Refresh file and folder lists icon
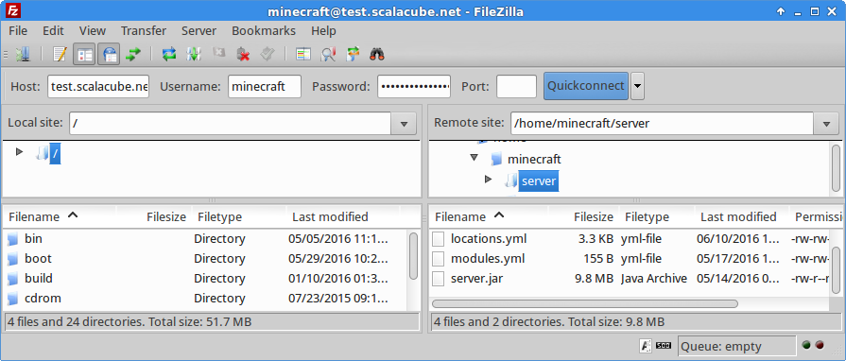 (x=169, y=54)
